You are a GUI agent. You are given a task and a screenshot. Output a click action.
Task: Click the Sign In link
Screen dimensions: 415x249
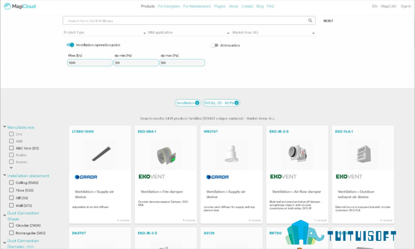click(406, 6)
